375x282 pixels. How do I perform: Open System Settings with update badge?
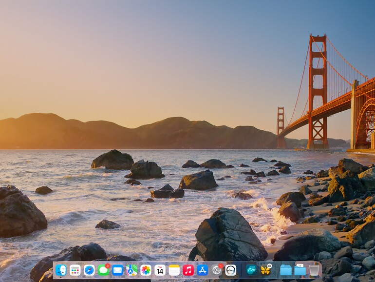tap(217, 270)
